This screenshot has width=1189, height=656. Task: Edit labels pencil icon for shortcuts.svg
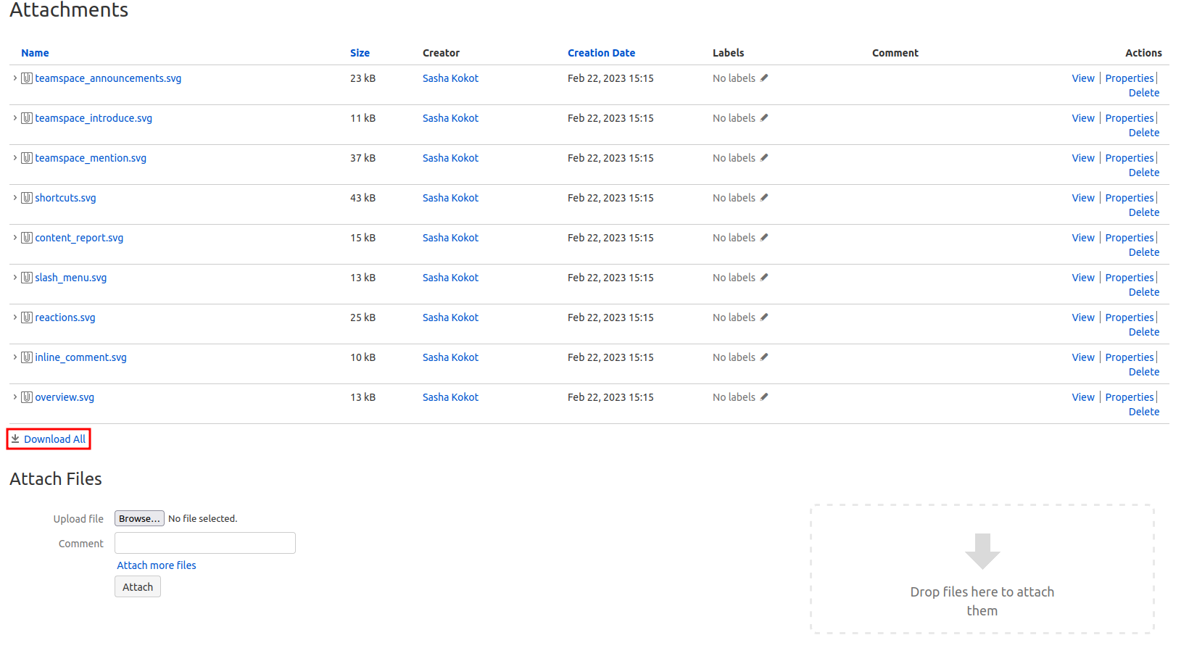coord(763,198)
